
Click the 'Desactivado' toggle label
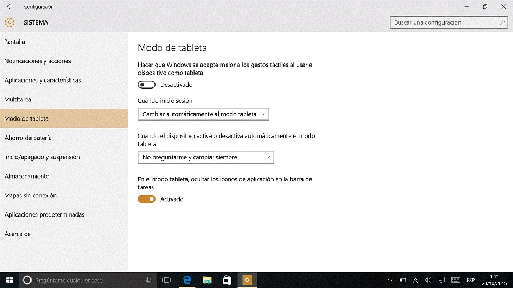(x=176, y=85)
